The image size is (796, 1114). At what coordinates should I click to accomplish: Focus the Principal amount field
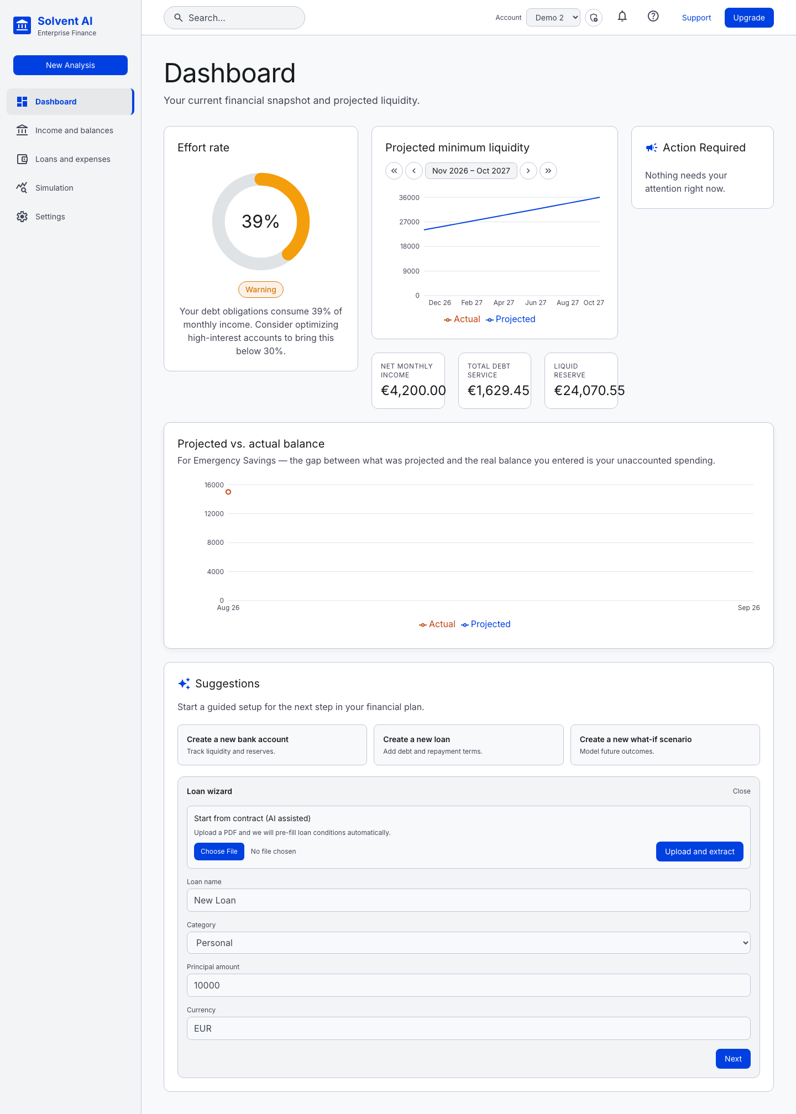point(469,985)
